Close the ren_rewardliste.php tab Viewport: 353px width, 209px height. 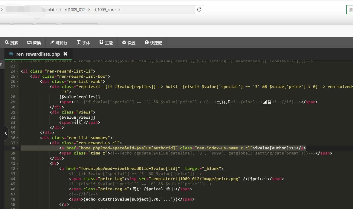[65, 54]
